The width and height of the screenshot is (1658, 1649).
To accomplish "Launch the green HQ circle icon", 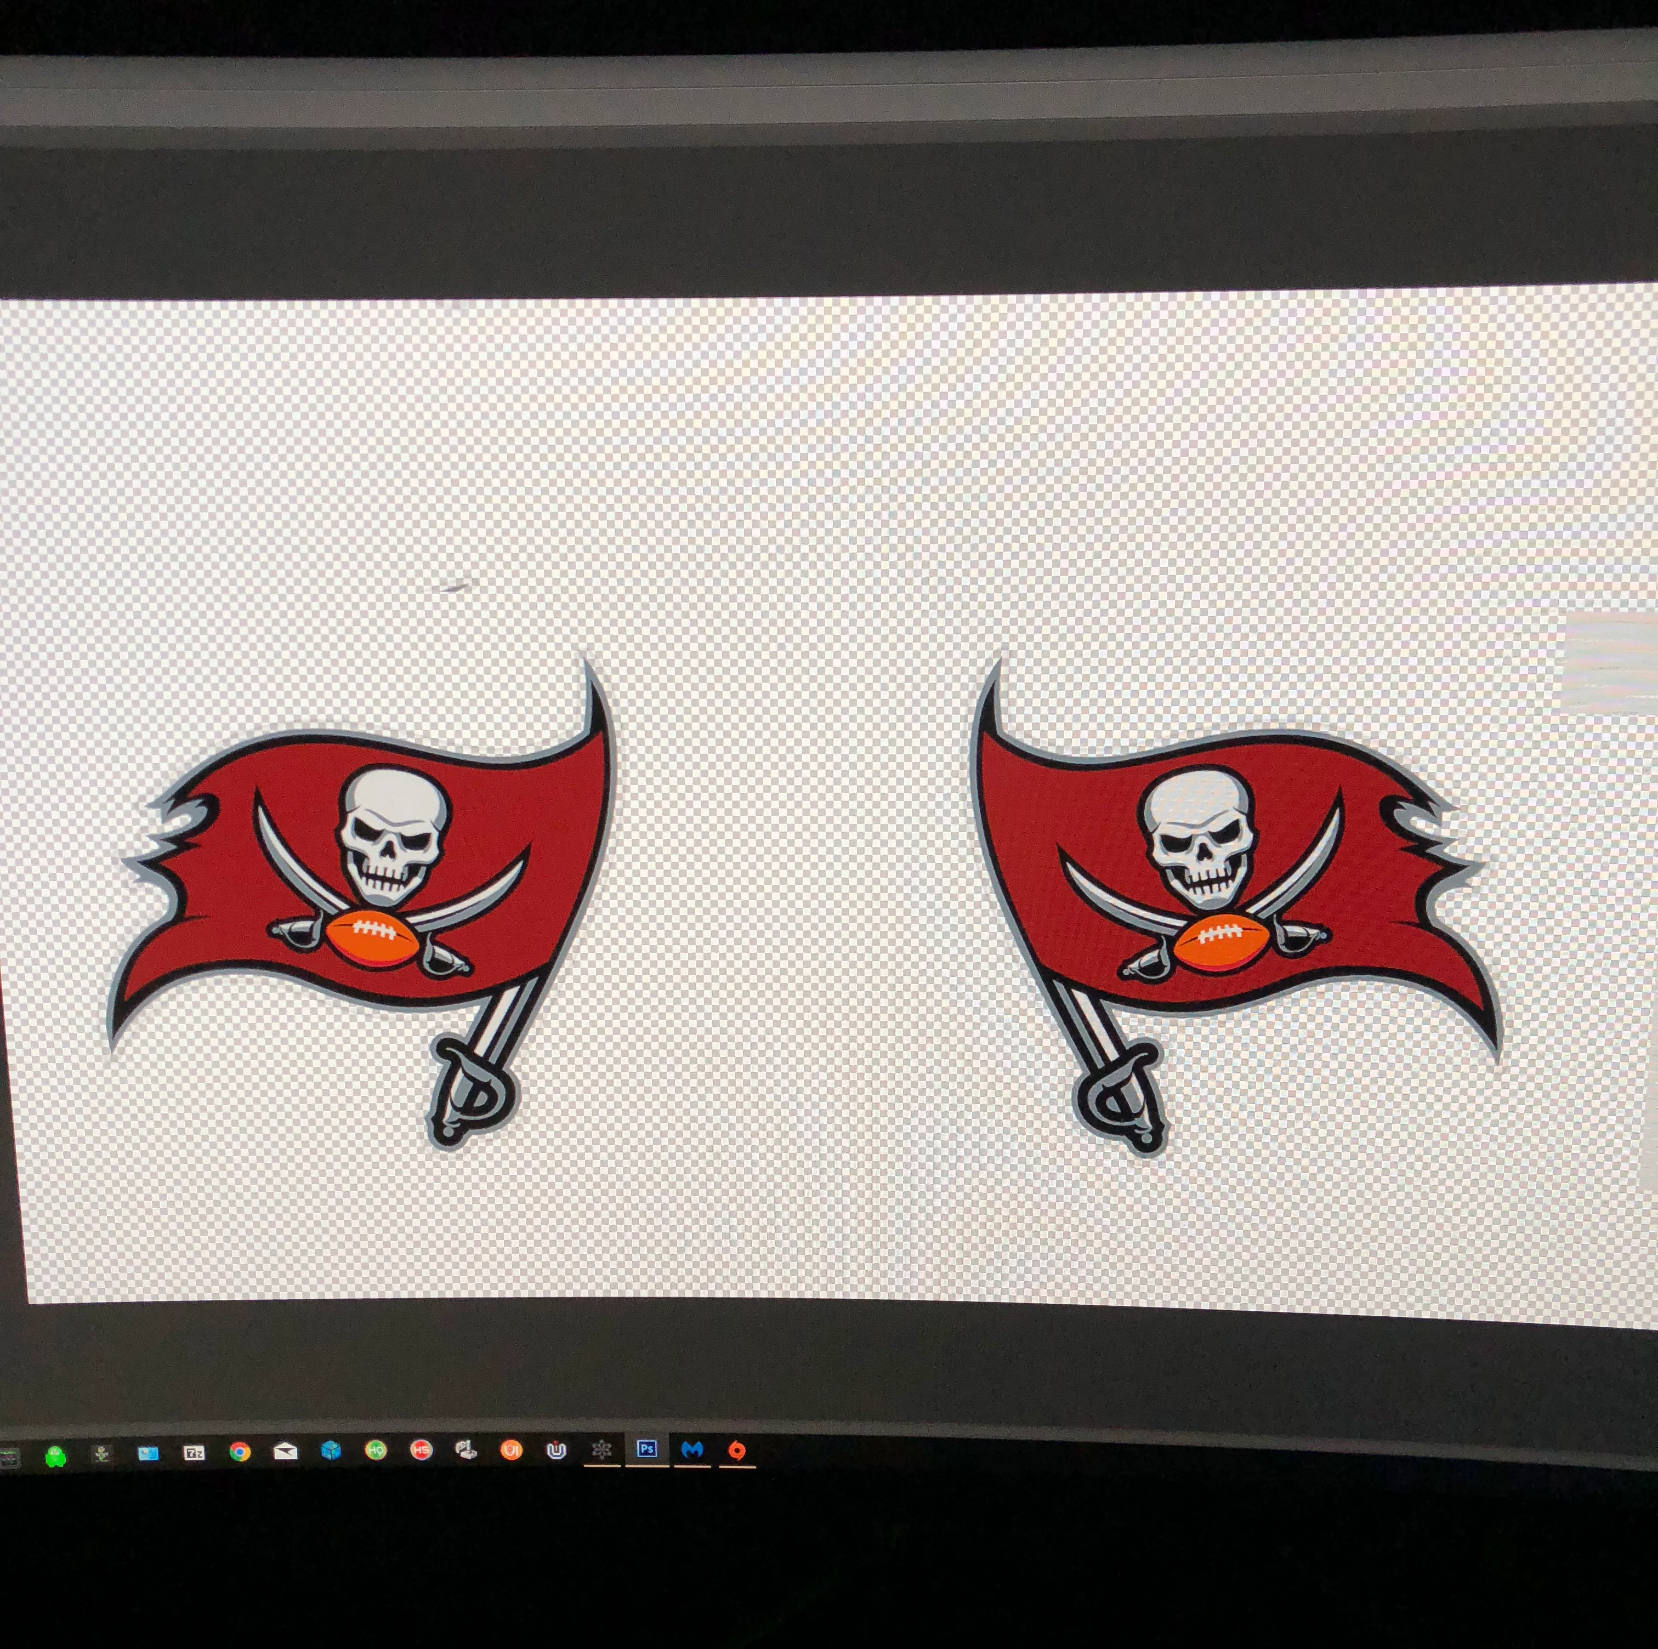I will click(x=375, y=1449).
